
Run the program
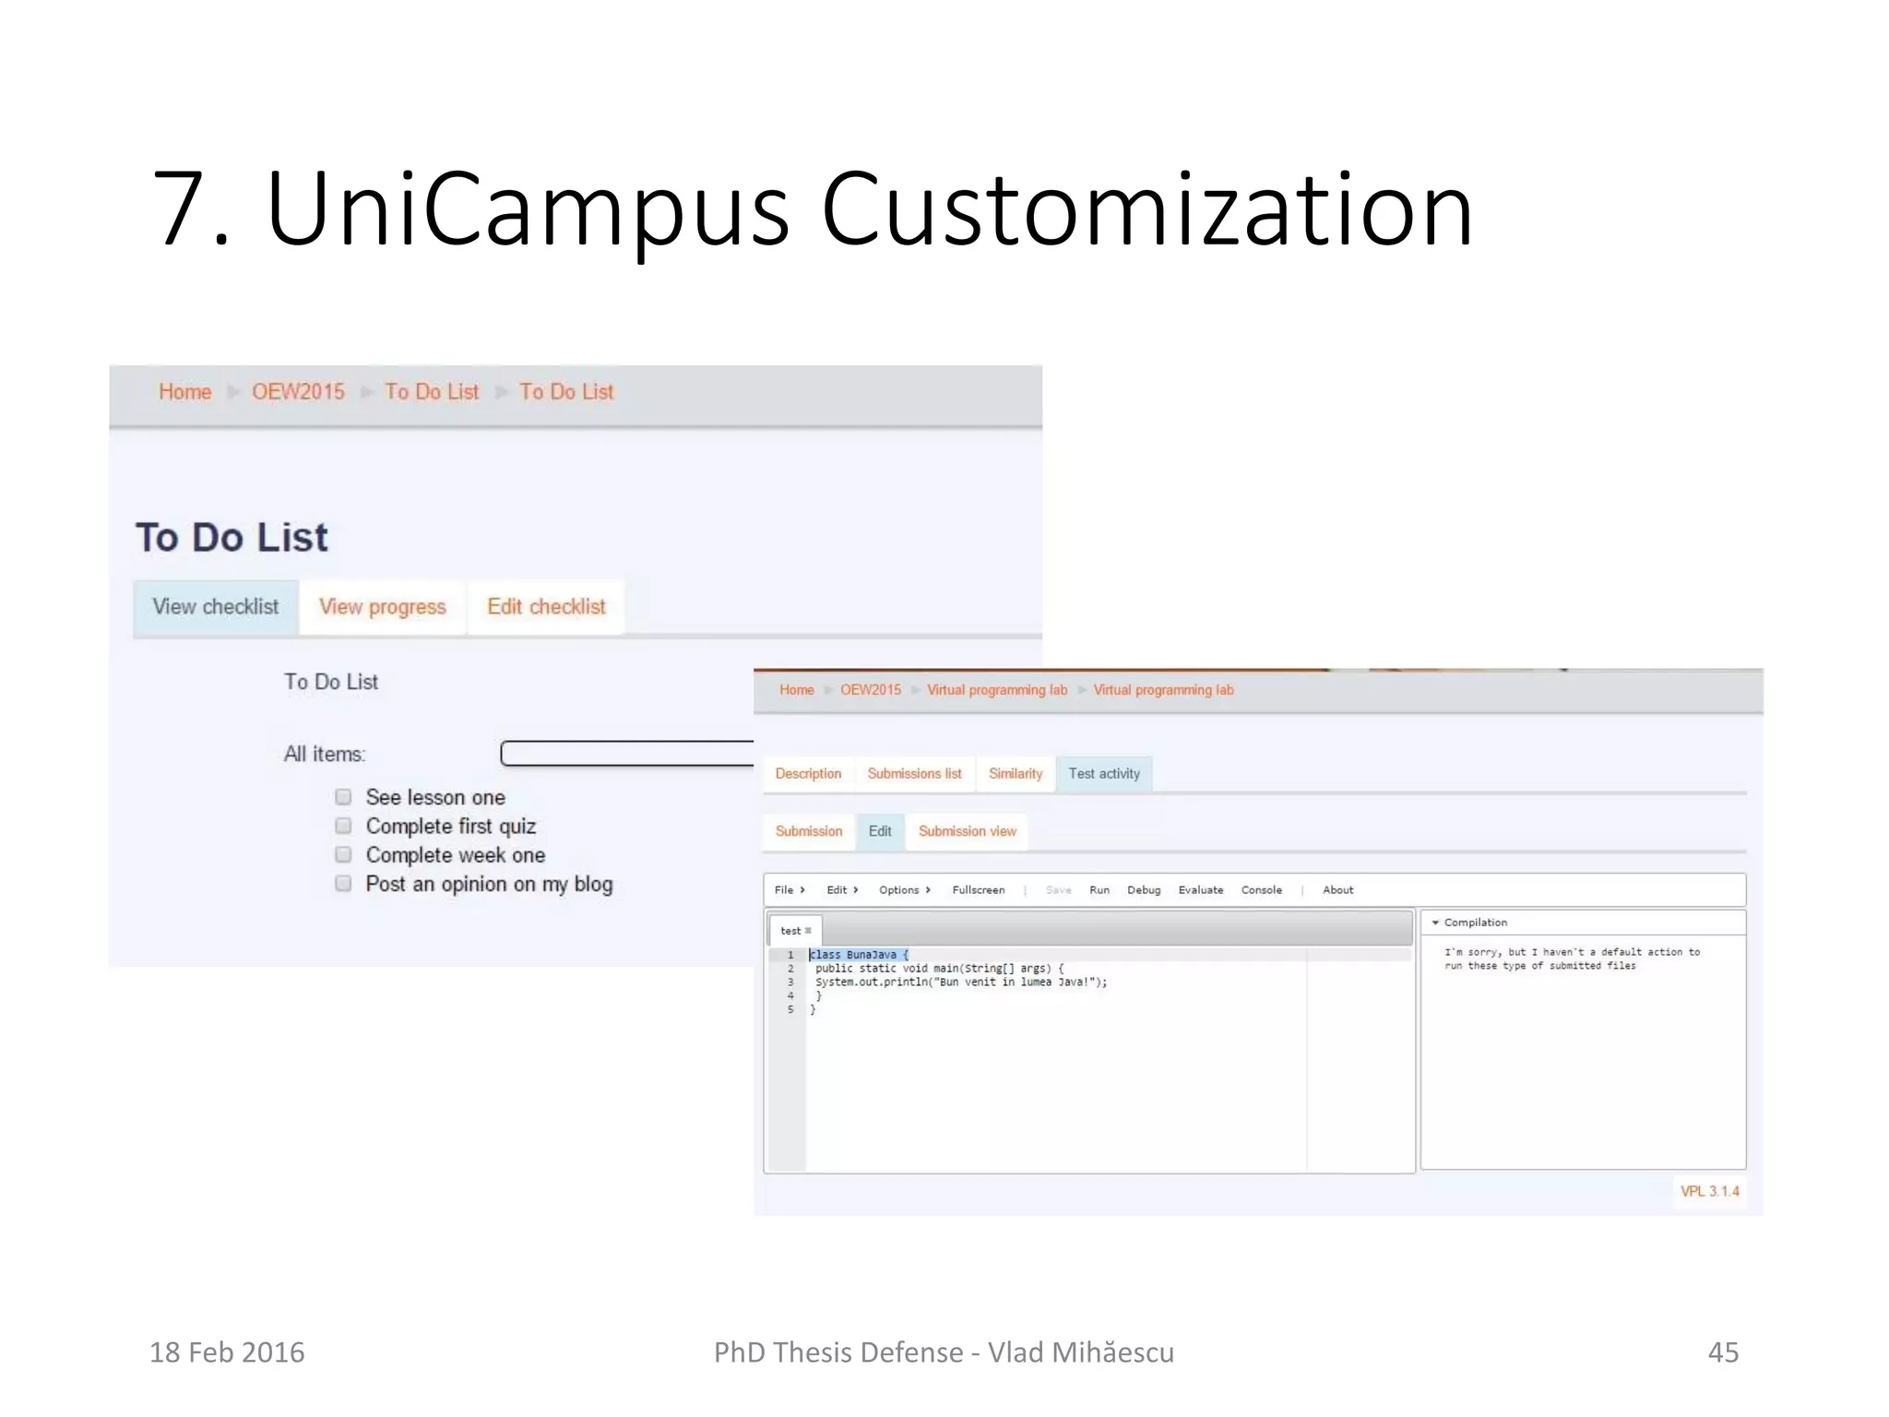pos(1099,890)
